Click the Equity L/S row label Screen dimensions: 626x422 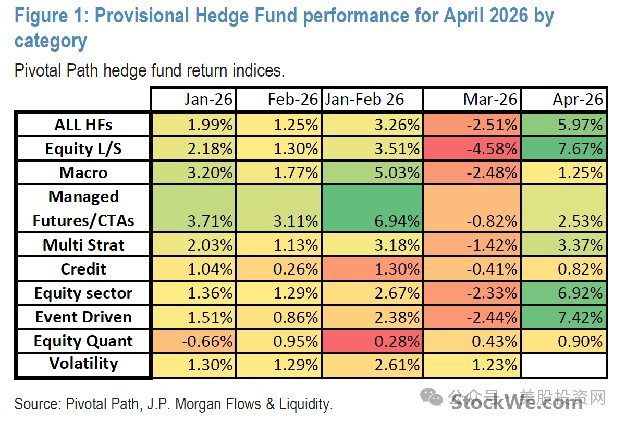(83, 148)
